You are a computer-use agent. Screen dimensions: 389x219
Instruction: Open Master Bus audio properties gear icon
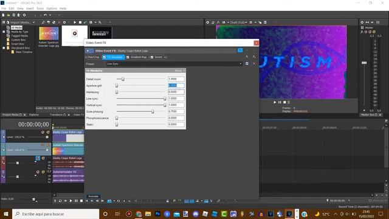pyautogui.click(x=362, y=23)
